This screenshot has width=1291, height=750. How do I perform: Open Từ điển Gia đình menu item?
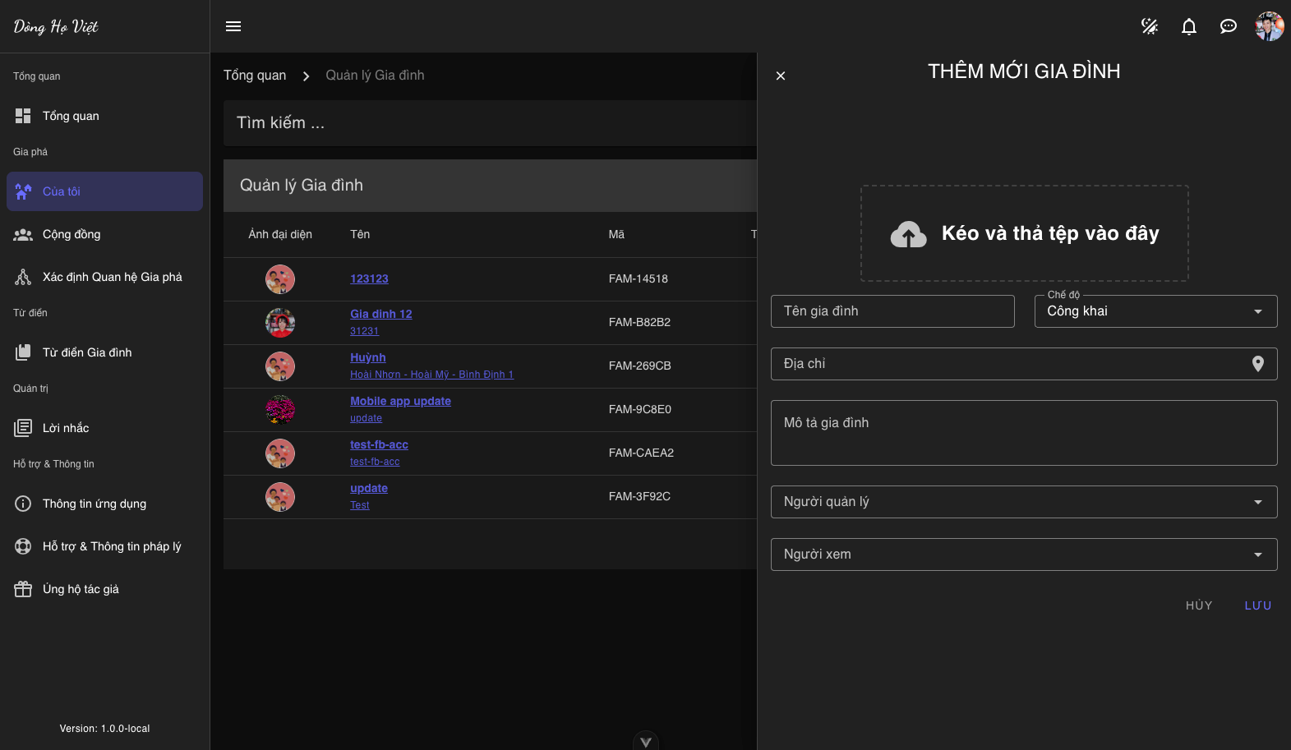pyautogui.click(x=87, y=352)
